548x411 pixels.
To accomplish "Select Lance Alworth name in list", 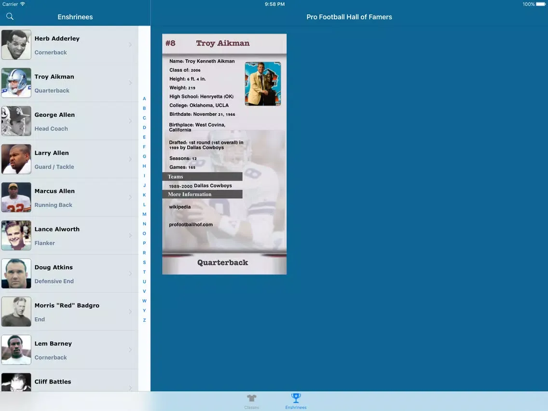I will 57,229.
